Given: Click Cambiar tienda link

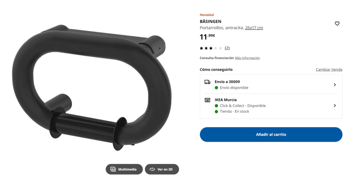Looking at the screenshot, I should tap(329, 69).
